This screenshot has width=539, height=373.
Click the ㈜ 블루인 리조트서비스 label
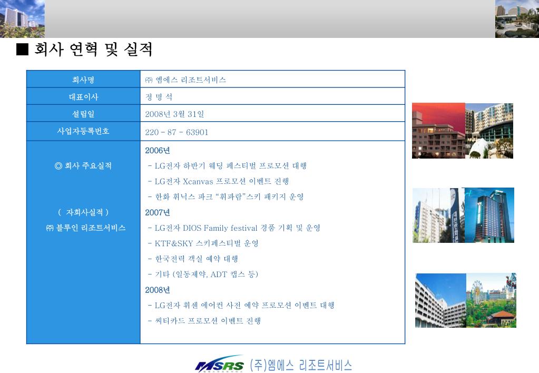[x=85, y=228]
